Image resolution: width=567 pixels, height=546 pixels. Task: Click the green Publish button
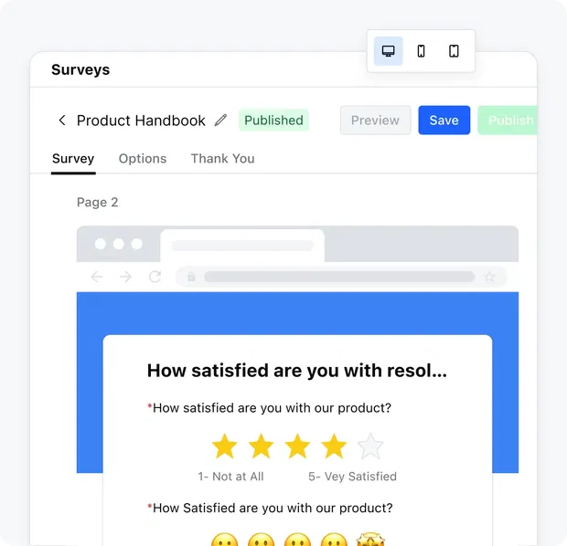pyautogui.click(x=508, y=121)
